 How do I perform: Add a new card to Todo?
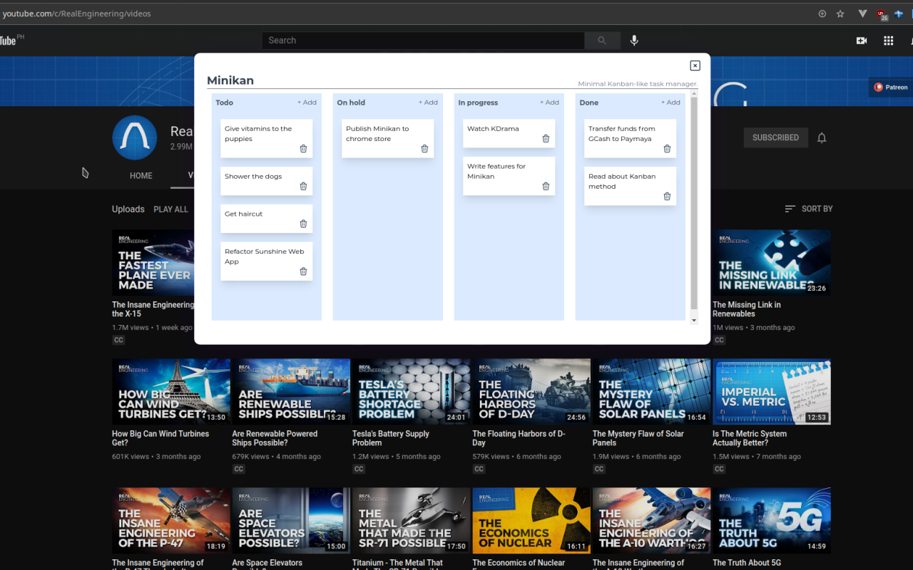307,103
